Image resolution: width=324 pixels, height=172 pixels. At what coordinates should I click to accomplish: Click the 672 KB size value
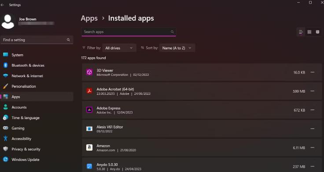click(x=299, y=110)
